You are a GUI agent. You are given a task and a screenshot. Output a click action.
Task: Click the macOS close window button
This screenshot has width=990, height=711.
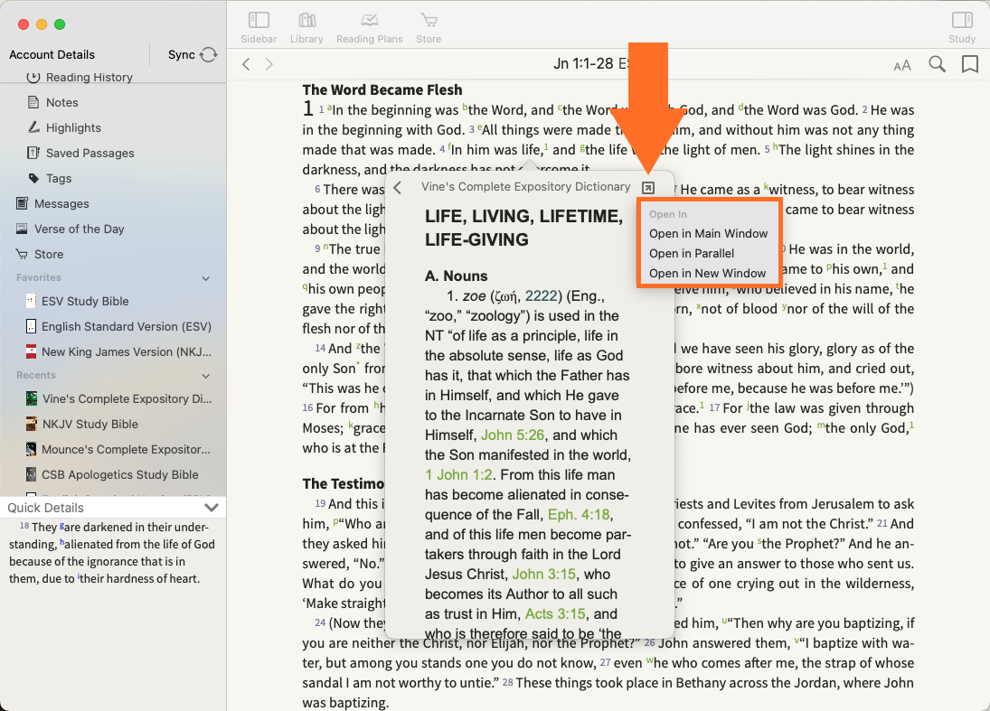click(24, 24)
